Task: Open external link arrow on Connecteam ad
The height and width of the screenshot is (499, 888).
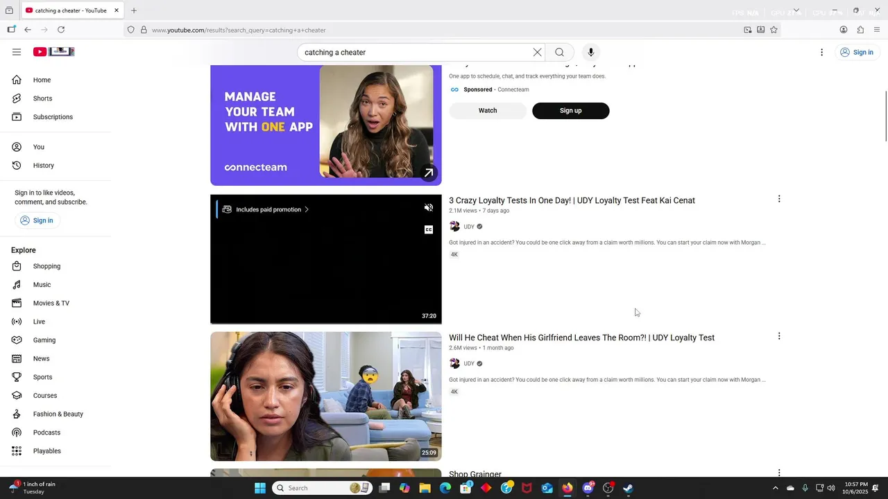Action: pos(429,173)
